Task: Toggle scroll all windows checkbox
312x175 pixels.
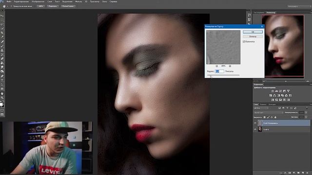Action: click(x=11, y=6)
